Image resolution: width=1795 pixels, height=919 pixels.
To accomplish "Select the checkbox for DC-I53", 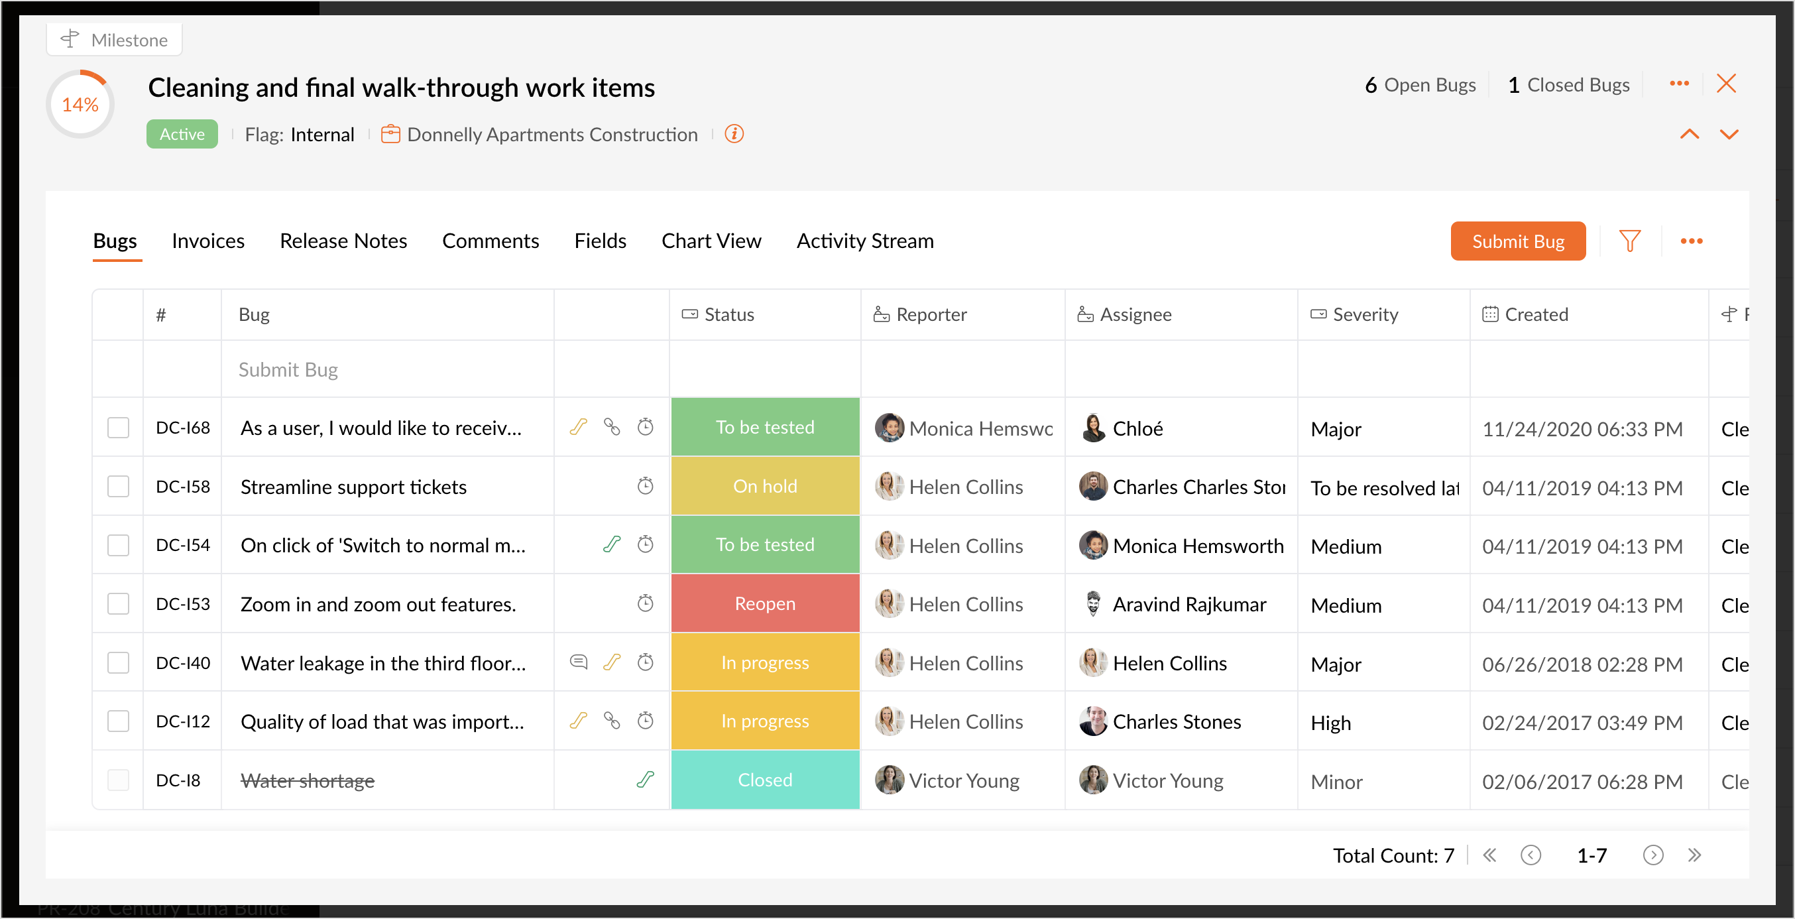I will 119,604.
